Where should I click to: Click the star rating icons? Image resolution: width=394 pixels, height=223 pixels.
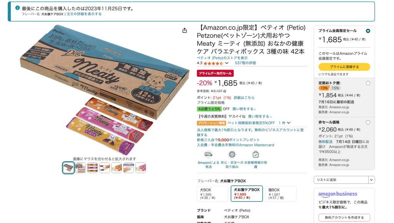(213, 63)
